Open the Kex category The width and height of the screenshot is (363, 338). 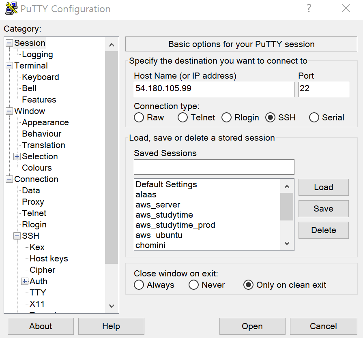tap(37, 247)
